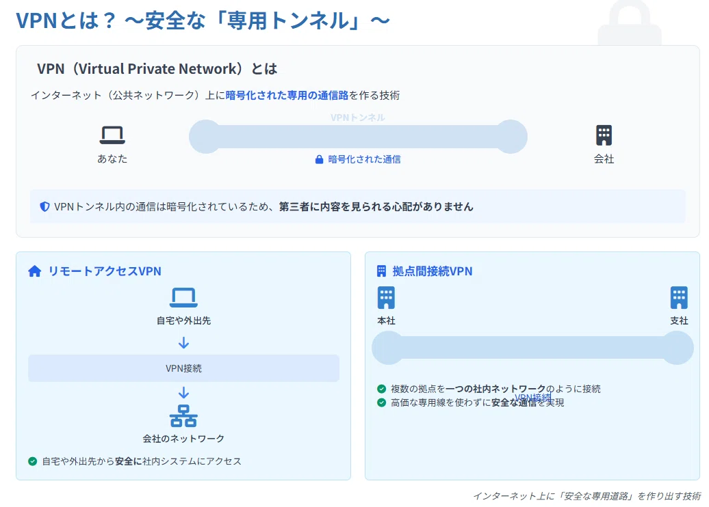Screen dimensions: 709x507
Task: Click the building icon beside 拠点間接続VPN heading
Action: (382, 271)
